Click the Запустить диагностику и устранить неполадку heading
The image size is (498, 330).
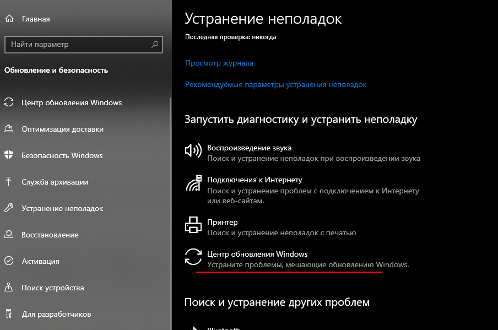[x=301, y=120]
